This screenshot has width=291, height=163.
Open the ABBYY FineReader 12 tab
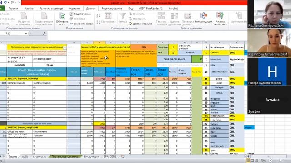click(151, 8)
